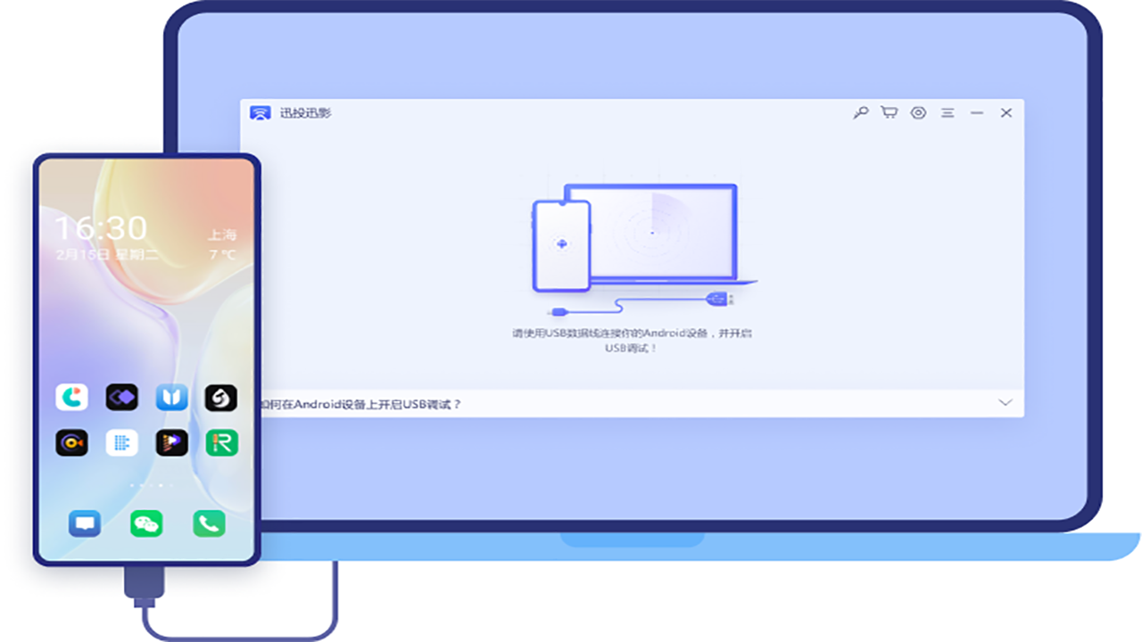This screenshot has width=1142, height=642.
Task: Open the shopping cart icon in title bar
Action: pyautogui.click(x=889, y=113)
